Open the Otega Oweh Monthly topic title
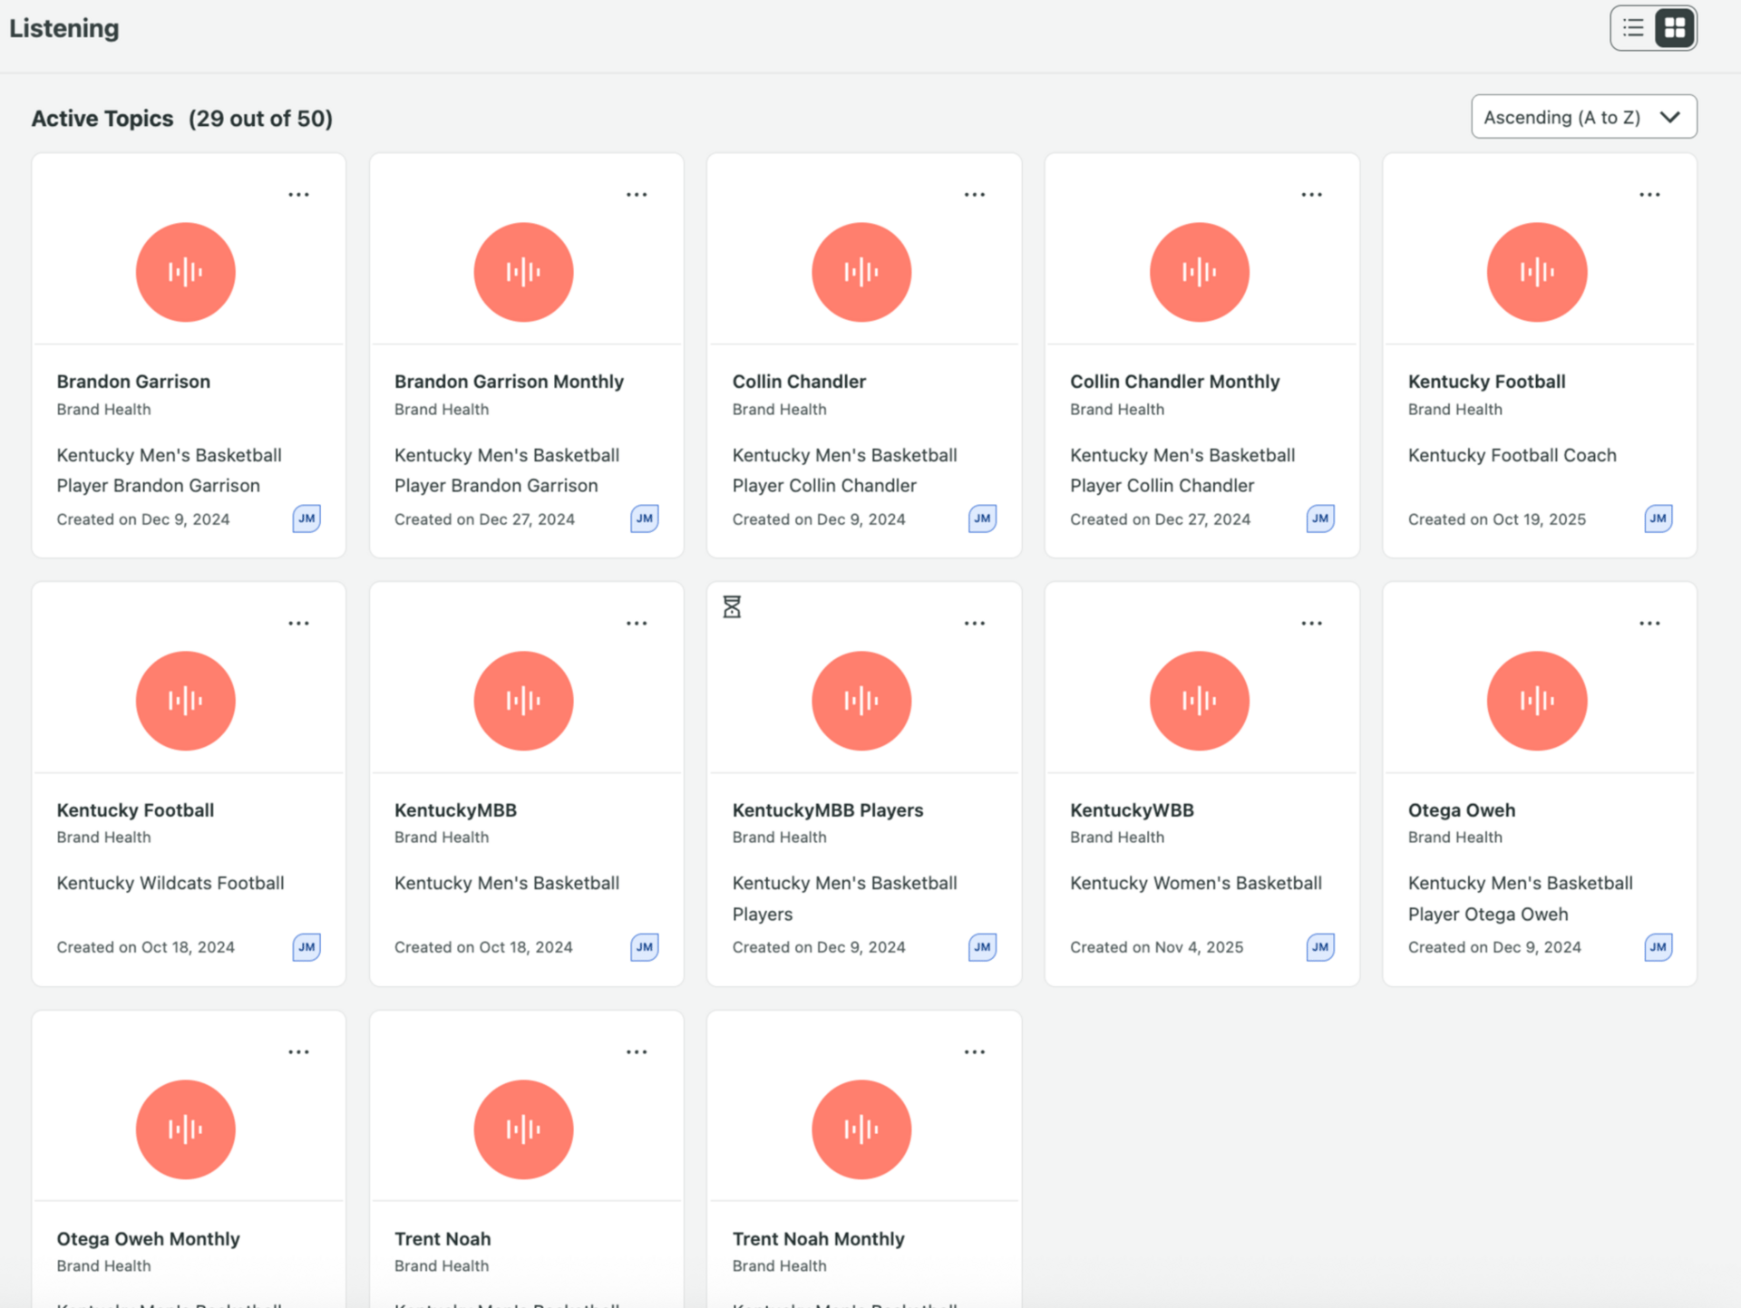This screenshot has height=1308, width=1741. point(148,1239)
